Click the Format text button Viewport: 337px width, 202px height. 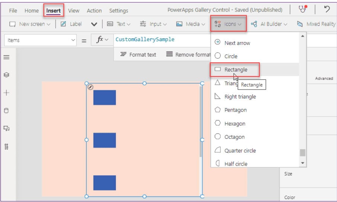point(138,55)
